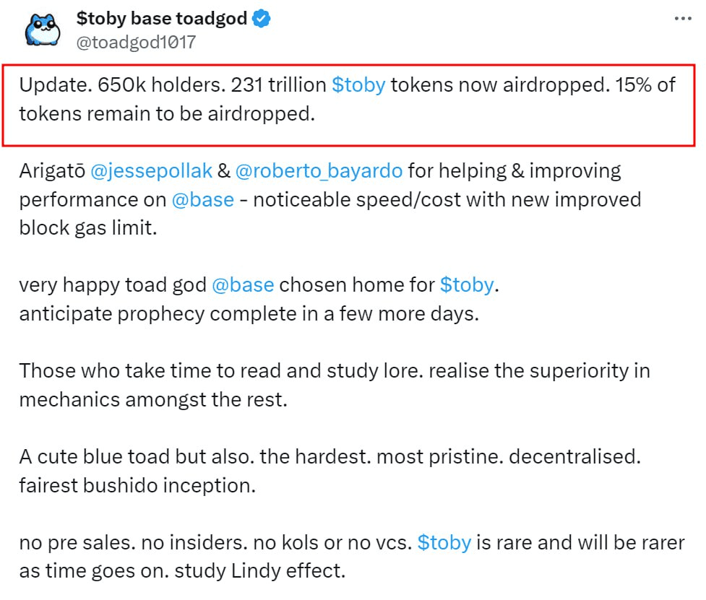The image size is (706, 600).
Task: Click @base after "performance on"
Action: click(203, 200)
